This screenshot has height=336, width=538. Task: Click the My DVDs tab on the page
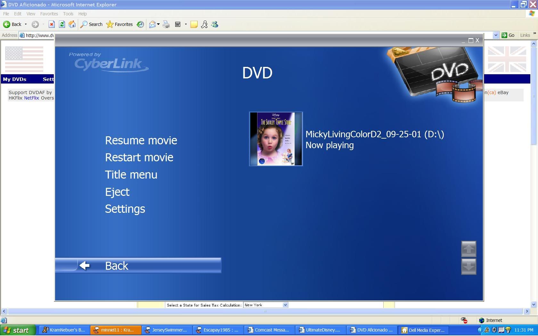[15, 79]
